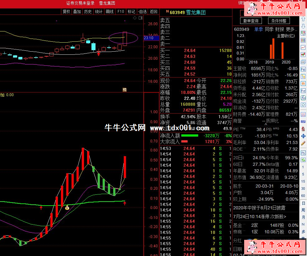Click the 返回 return button
This screenshot has width=307, height=256.
154,12
